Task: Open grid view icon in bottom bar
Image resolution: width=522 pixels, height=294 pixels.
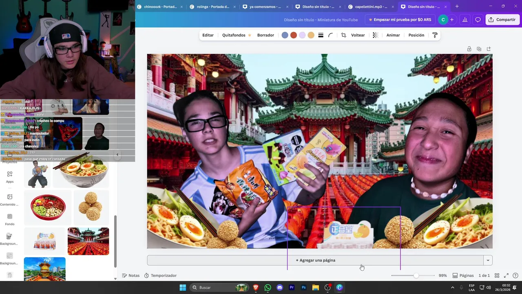Action: point(497,276)
